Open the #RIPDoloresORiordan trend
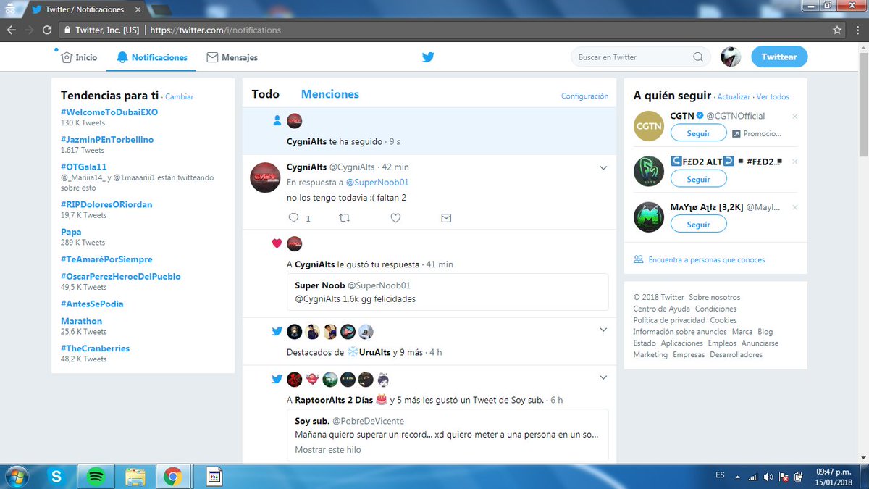 tap(106, 204)
